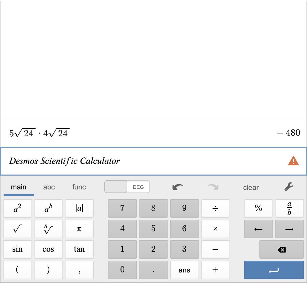Viewport: 307px width, 284px height.
Task: Click the a squared exponent key
Action: pos(17,208)
